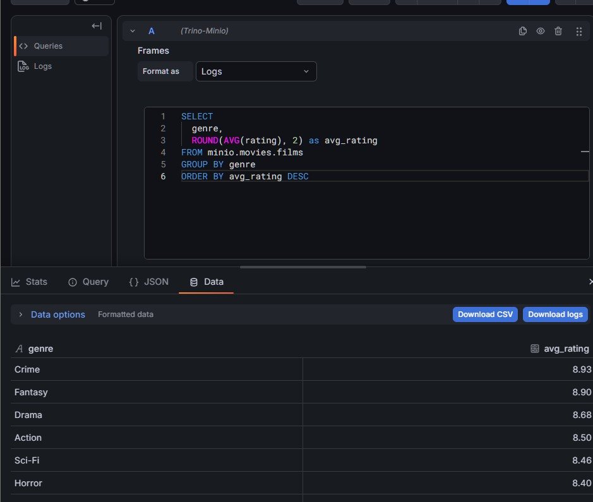Click the 8.93 rating value
This screenshot has width=593, height=502.
[582, 369]
